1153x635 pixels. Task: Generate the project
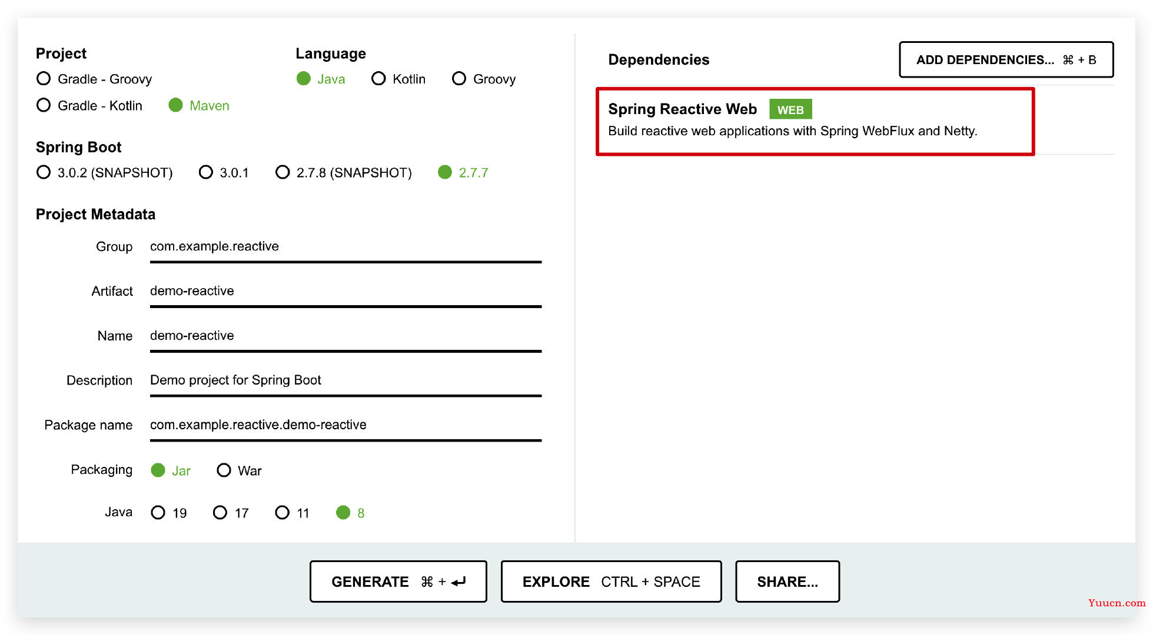398,581
